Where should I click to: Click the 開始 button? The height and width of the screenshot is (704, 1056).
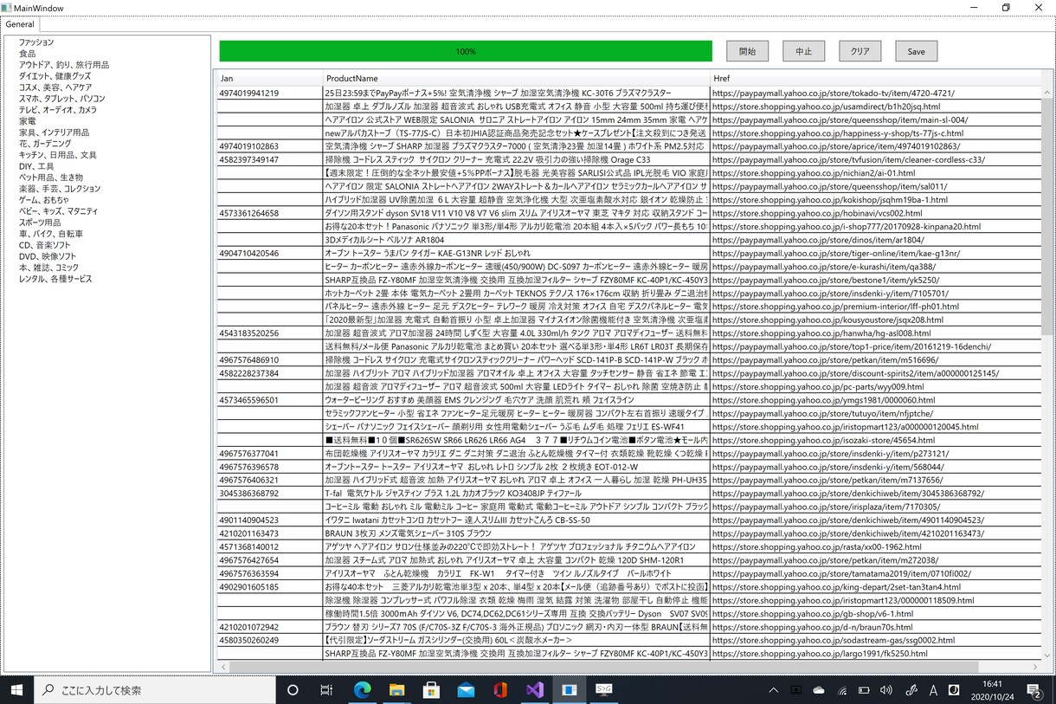coord(747,51)
